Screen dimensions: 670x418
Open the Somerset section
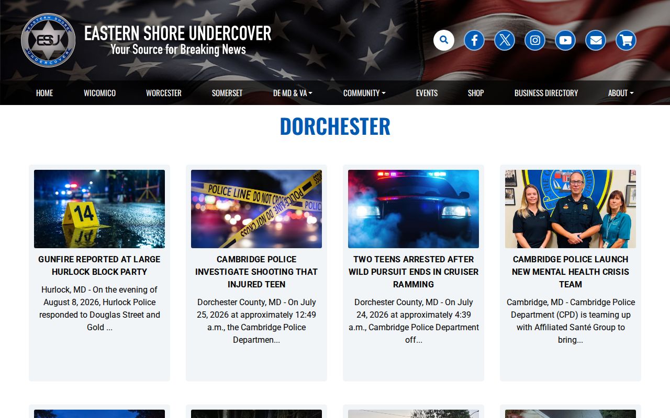tap(227, 93)
